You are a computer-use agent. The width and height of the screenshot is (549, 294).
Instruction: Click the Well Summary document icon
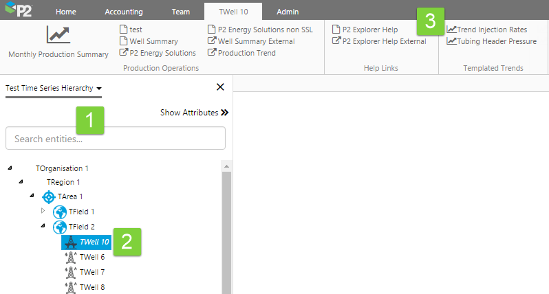pyautogui.click(x=123, y=41)
